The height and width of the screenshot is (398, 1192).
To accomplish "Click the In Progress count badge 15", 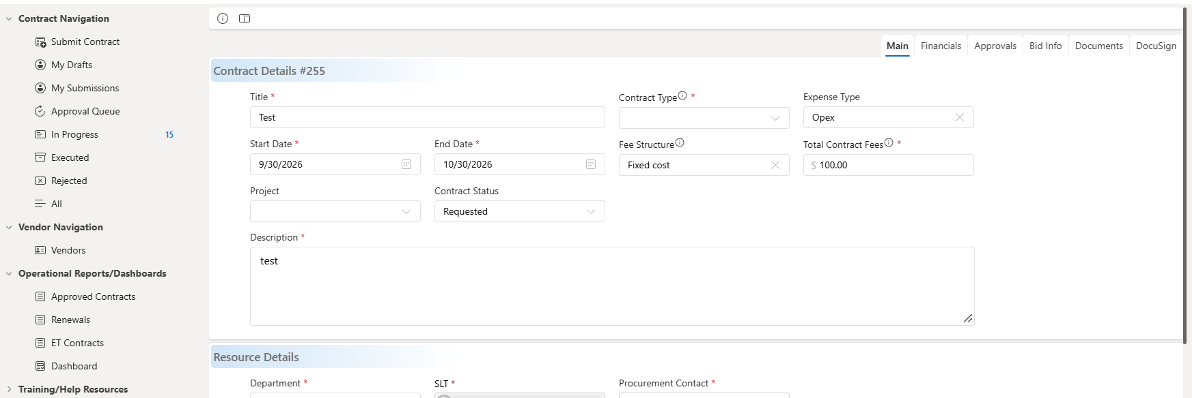I will pyautogui.click(x=169, y=135).
